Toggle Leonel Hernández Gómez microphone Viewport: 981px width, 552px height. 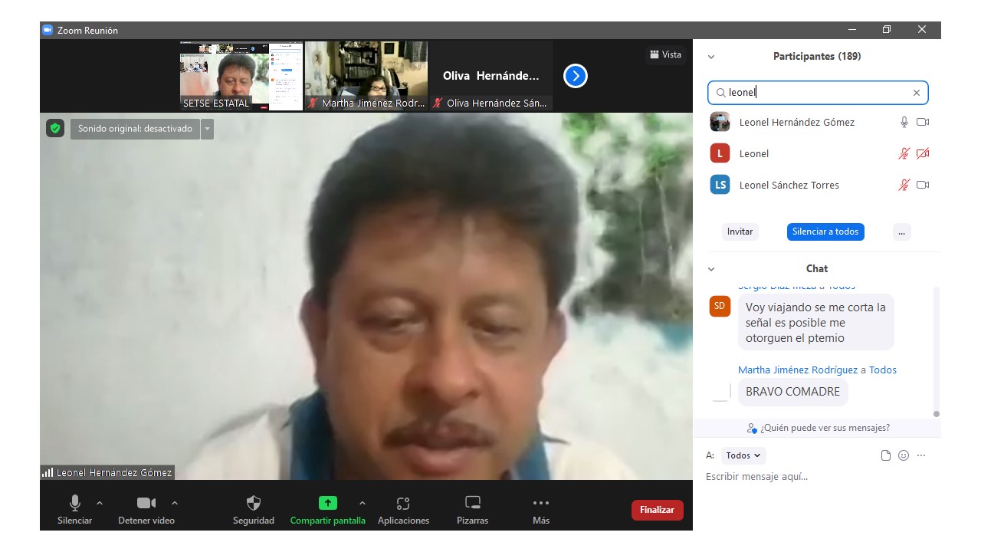point(904,122)
